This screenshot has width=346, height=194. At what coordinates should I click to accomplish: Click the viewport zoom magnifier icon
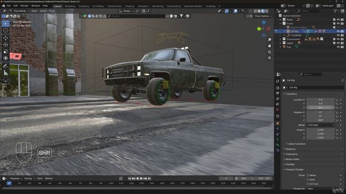(269, 40)
